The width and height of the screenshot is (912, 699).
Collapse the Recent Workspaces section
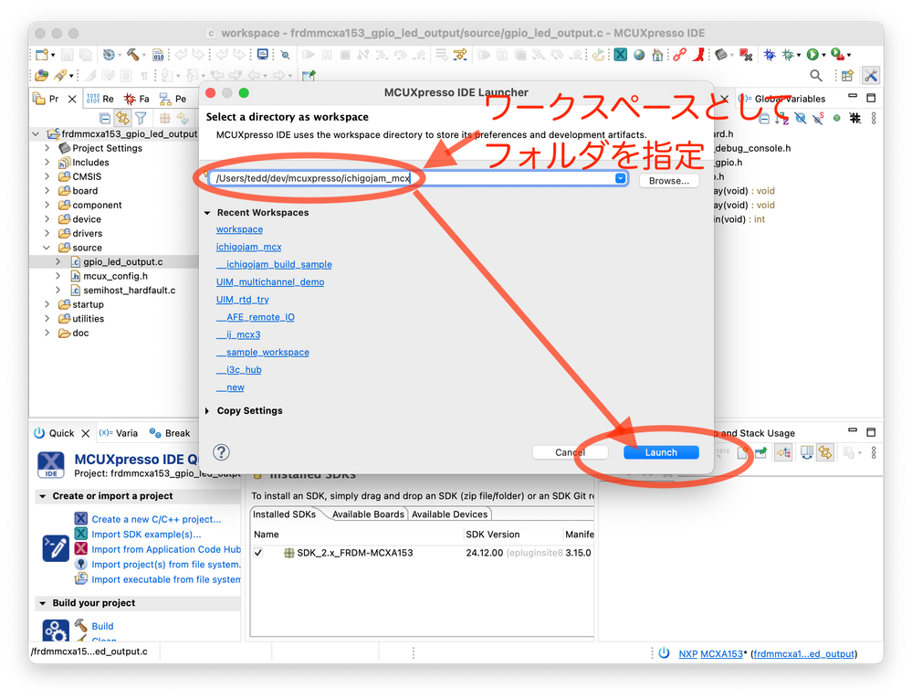[207, 213]
